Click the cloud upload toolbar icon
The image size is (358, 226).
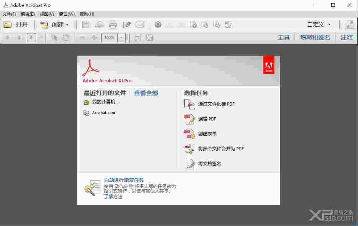pyautogui.click(x=99, y=25)
